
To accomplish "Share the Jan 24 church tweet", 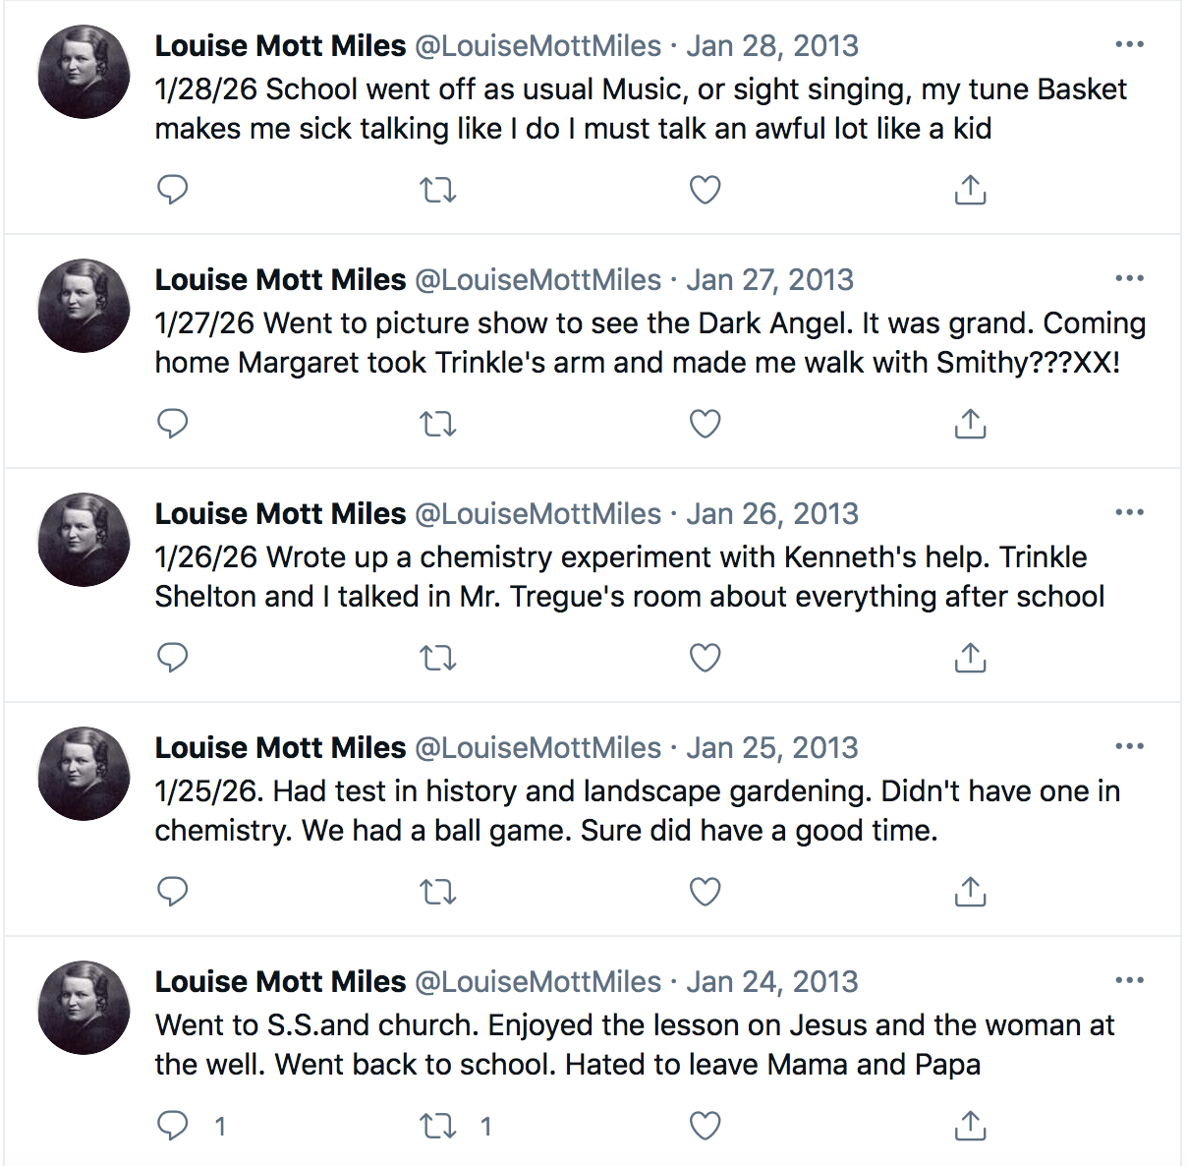I will (970, 1125).
